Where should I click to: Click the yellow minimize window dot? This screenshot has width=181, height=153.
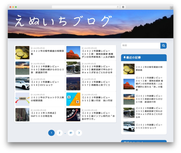point(13,7)
